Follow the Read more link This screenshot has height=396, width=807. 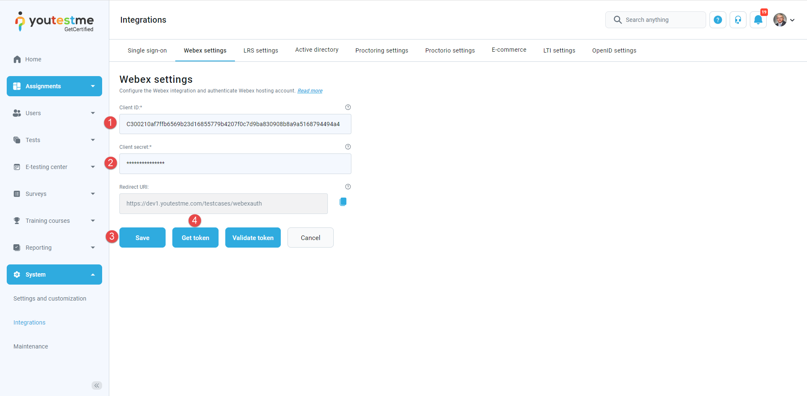click(310, 91)
